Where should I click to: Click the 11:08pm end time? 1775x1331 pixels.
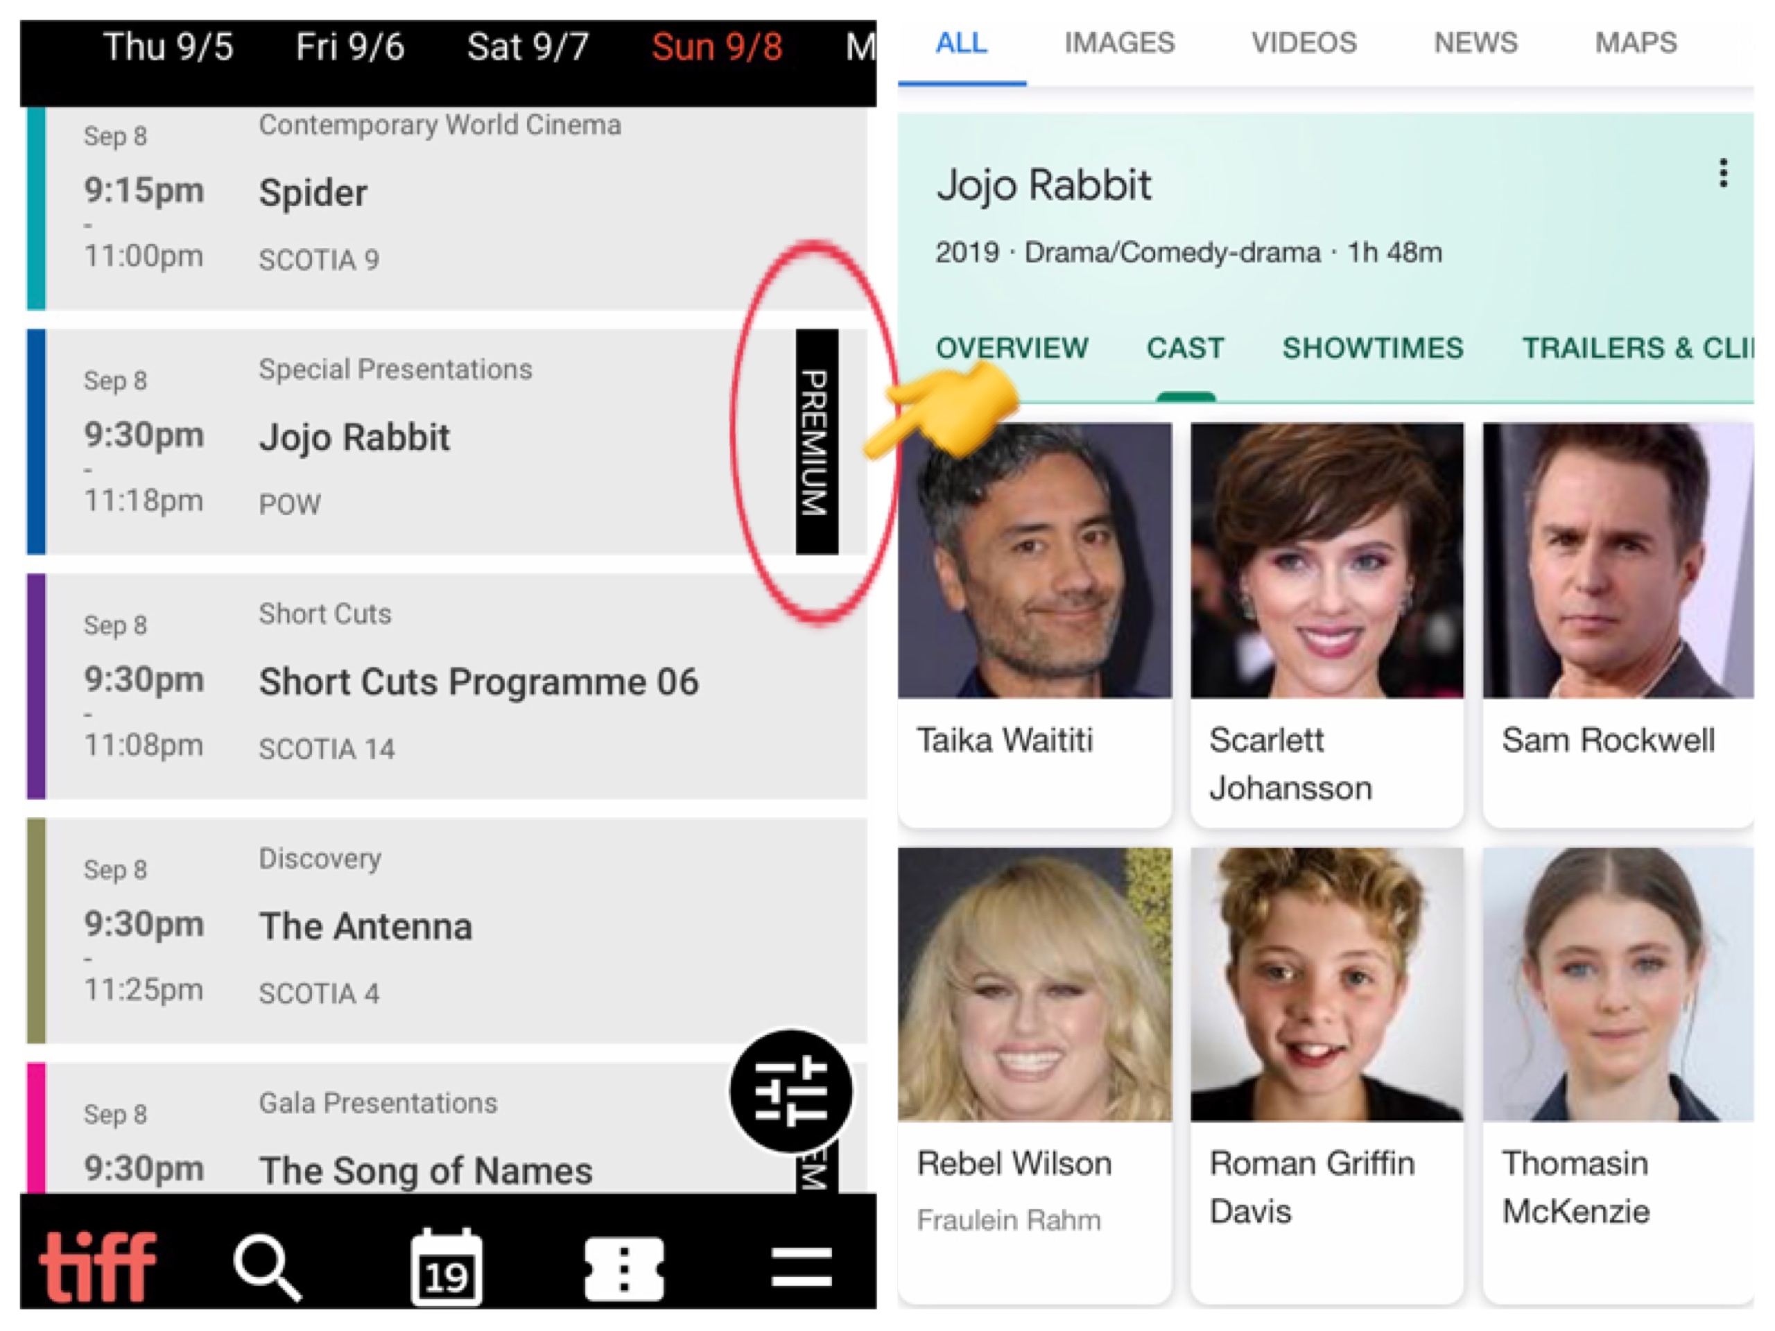(144, 745)
